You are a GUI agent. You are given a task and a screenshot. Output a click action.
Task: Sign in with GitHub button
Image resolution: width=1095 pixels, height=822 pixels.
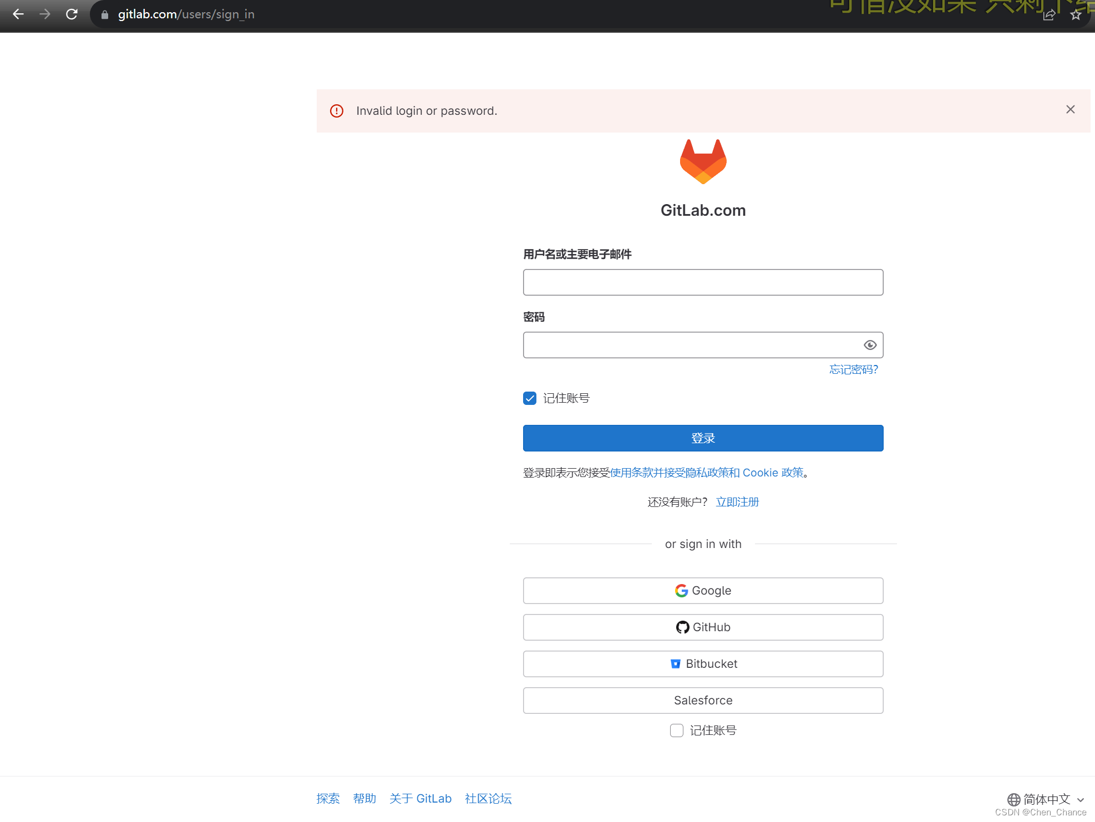coord(703,627)
